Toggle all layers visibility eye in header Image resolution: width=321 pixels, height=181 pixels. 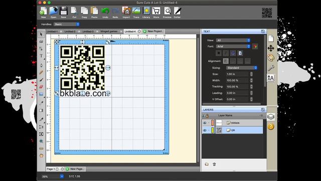click(x=204, y=116)
